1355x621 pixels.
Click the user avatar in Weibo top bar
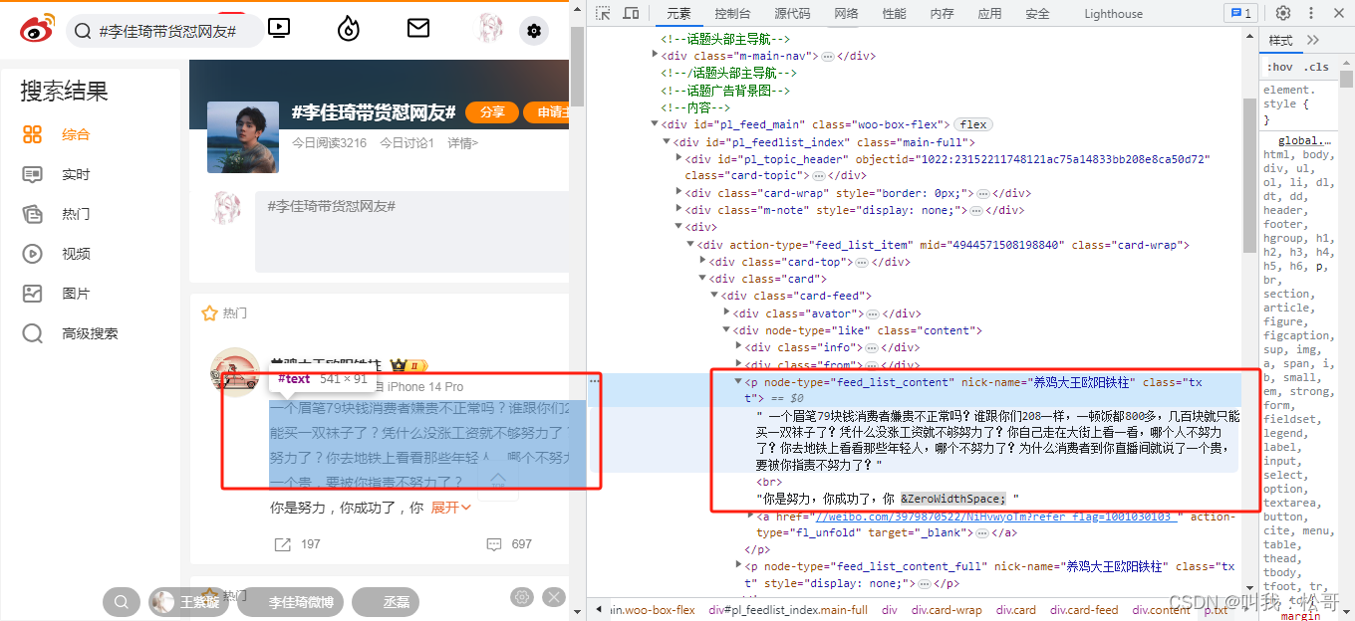click(x=489, y=28)
